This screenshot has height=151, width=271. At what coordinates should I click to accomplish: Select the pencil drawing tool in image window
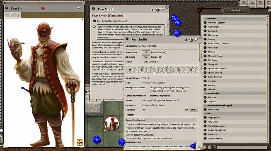point(12,15)
